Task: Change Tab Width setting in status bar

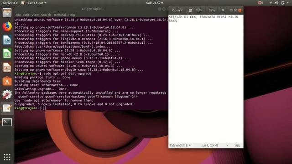Action: (180, 145)
